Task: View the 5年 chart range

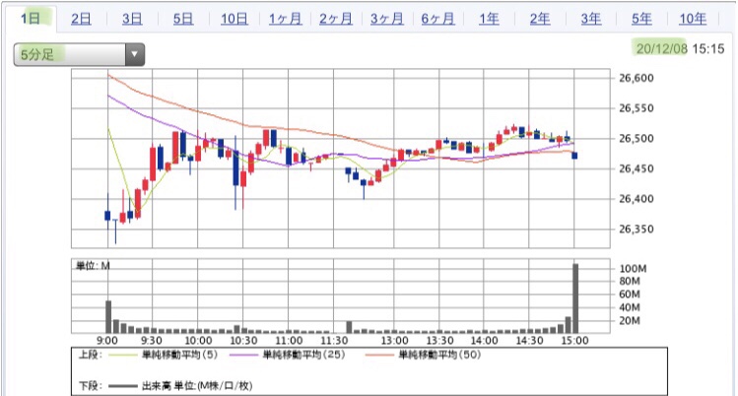Action: pos(641,19)
